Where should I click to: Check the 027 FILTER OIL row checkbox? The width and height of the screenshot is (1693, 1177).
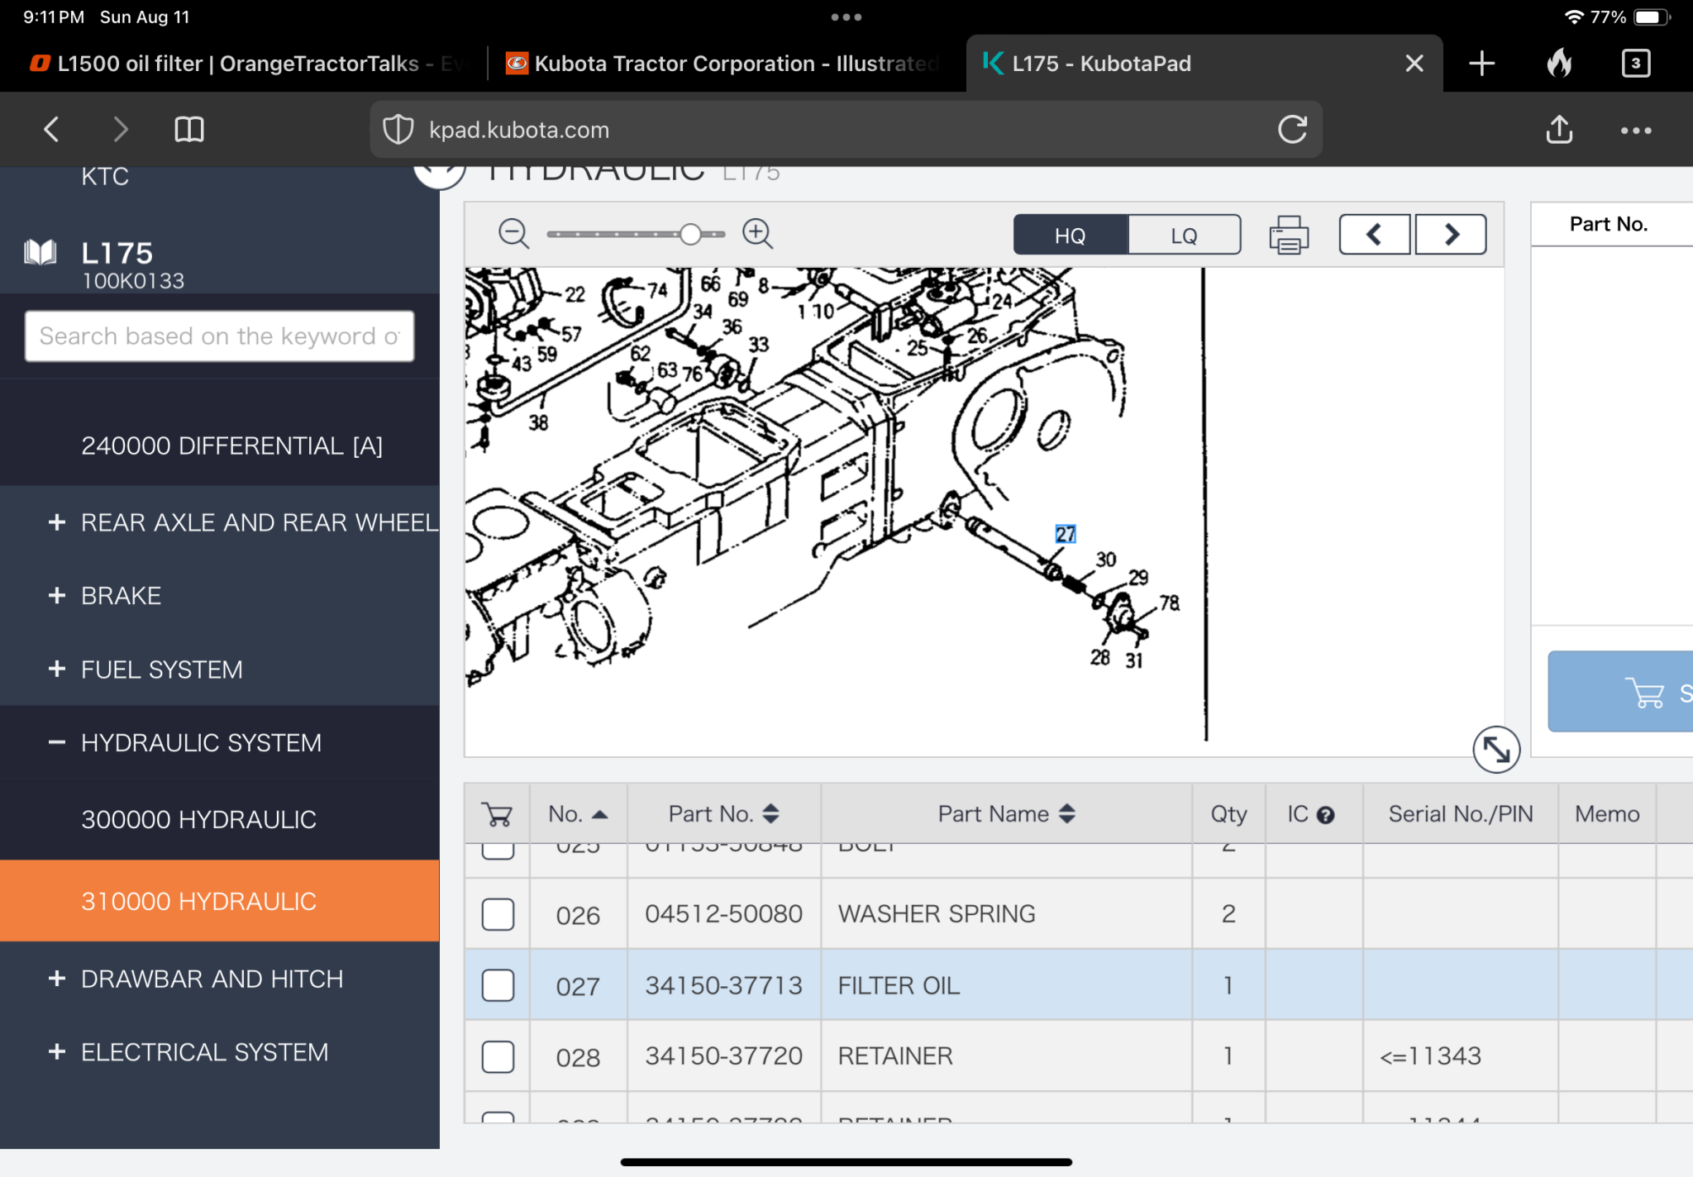pyautogui.click(x=498, y=985)
